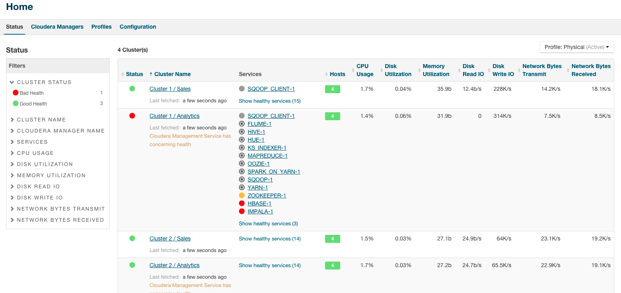Click the red status dot for Cluster 1 / Analytics
Screen dimensions: 621x293
[132, 116]
